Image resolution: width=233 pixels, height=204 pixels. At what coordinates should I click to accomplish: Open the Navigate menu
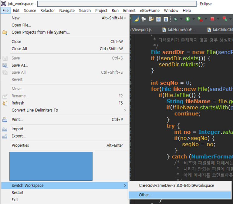(x=67, y=11)
